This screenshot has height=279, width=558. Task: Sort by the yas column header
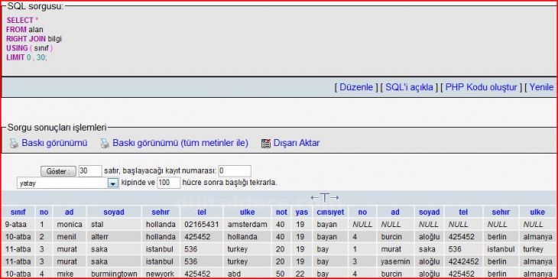tap(302, 212)
